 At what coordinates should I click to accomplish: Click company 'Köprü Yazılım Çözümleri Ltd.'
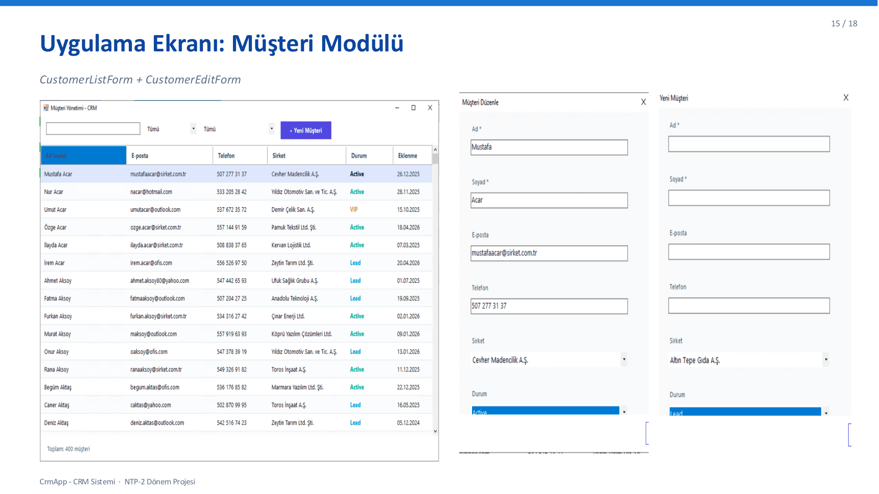pos(301,334)
